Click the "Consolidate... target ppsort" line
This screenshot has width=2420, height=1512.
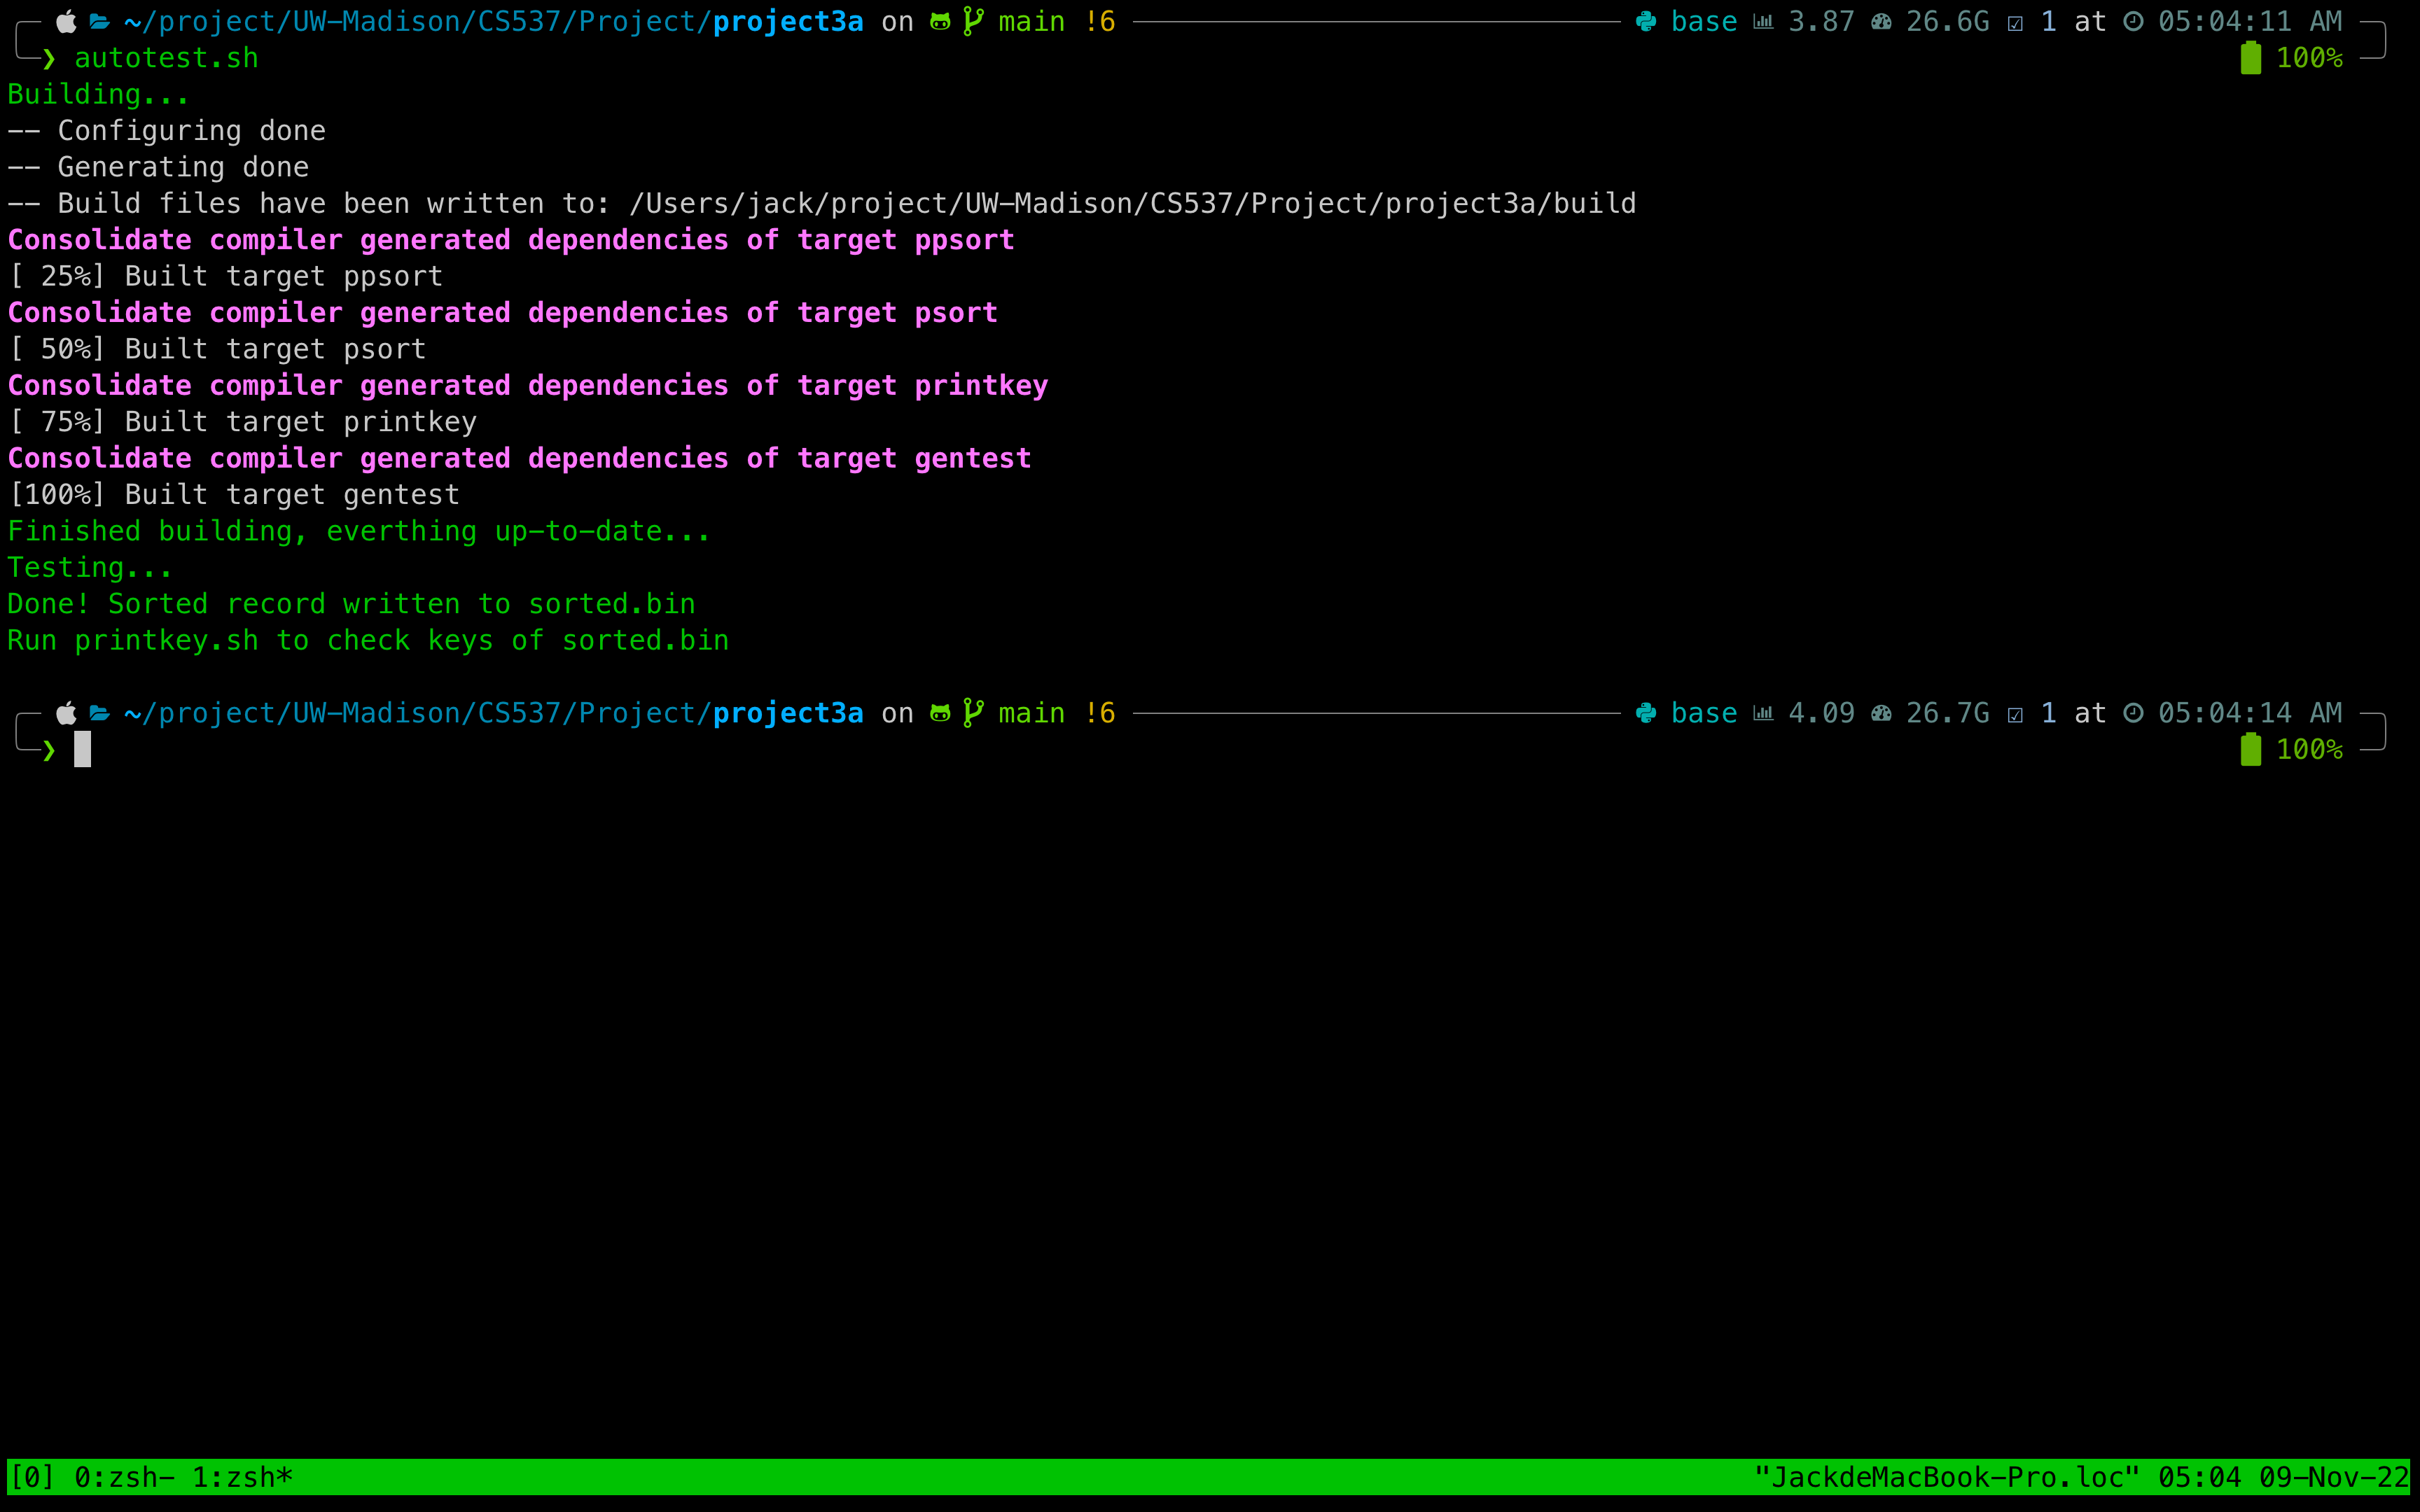tap(511, 240)
